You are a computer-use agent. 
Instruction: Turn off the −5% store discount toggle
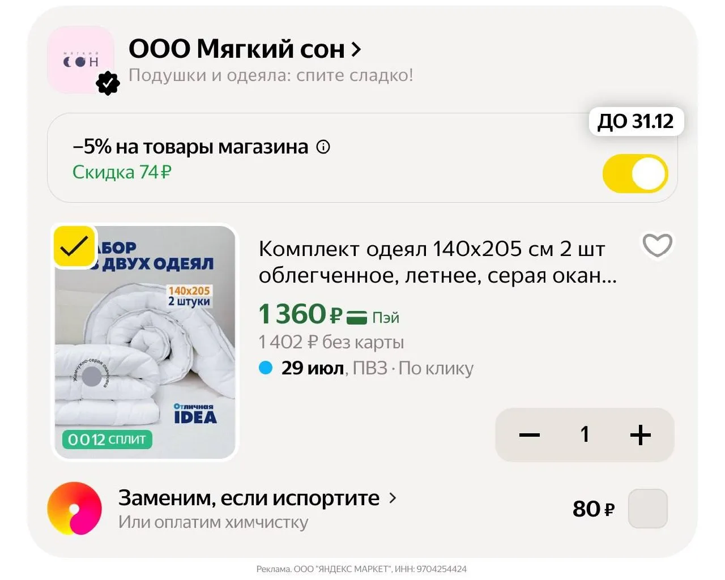pyautogui.click(x=635, y=174)
